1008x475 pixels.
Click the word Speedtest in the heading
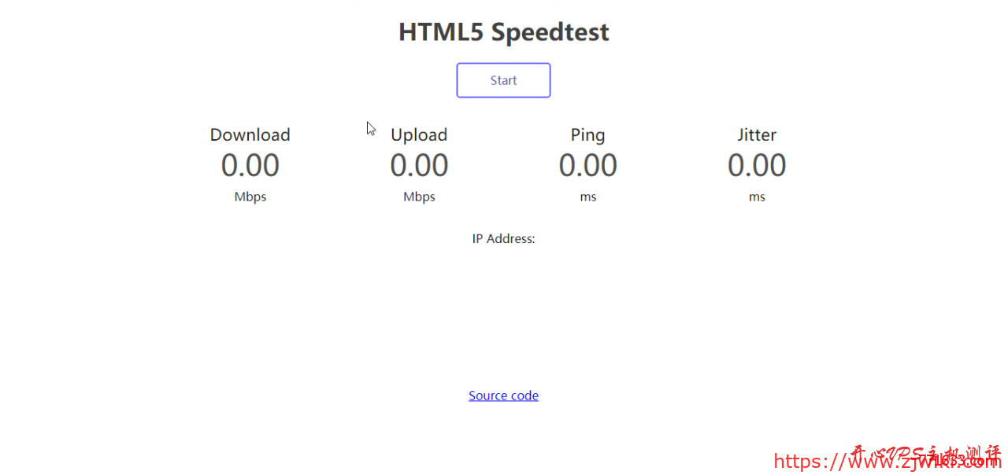550,32
